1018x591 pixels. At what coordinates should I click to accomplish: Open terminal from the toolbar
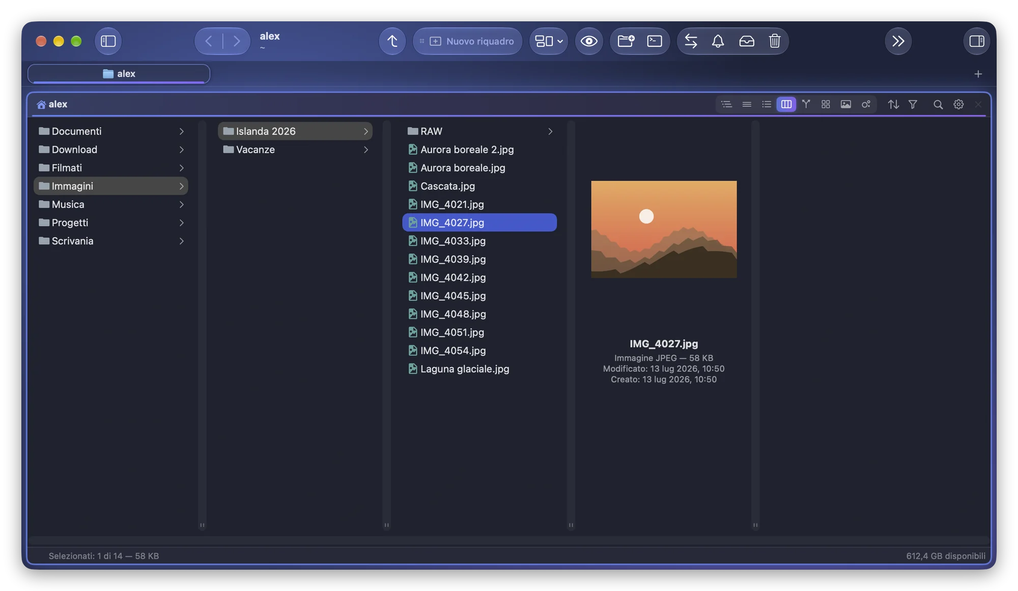click(x=655, y=41)
